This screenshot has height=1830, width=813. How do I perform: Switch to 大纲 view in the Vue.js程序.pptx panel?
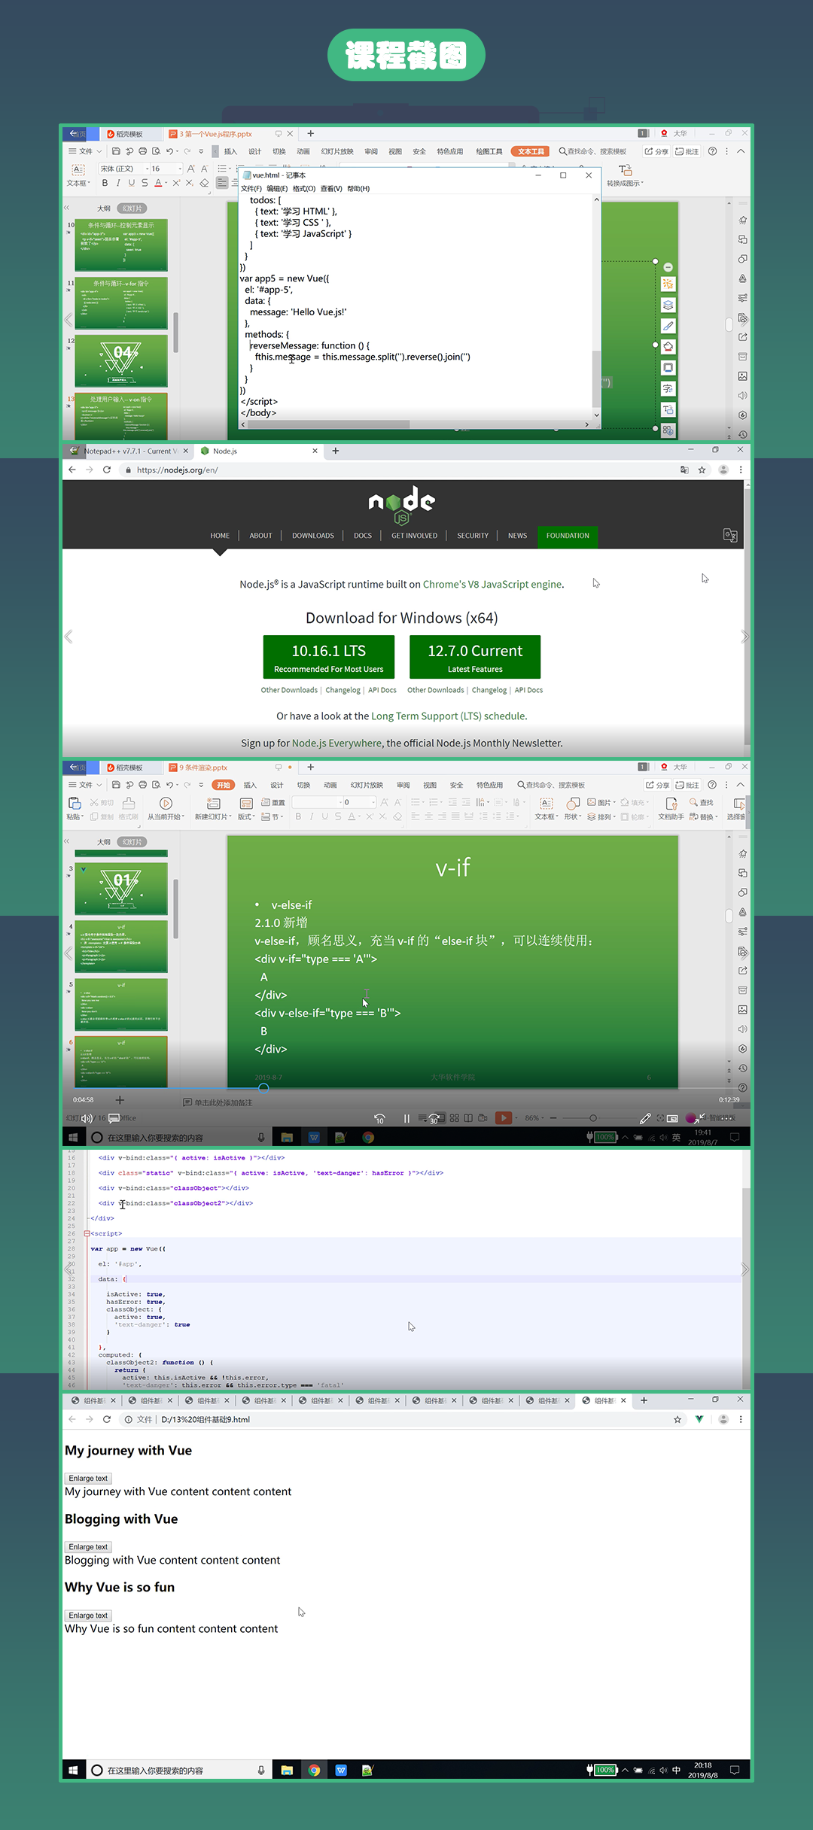click(x=104, y=208)
